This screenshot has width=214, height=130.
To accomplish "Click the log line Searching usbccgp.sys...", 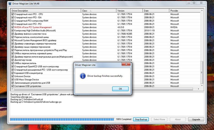I will point(22,97).
